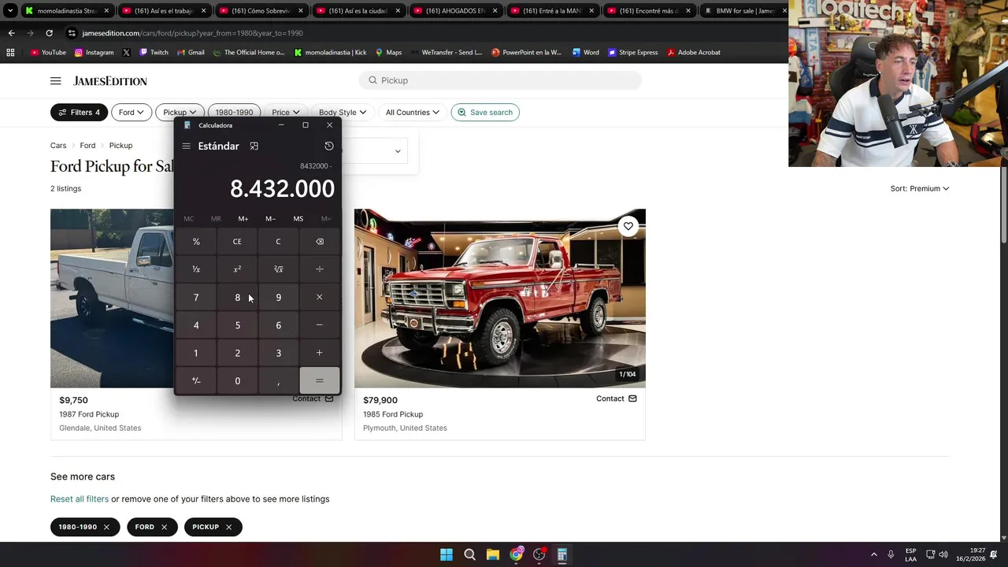Open the JamesEdition hamburger menu

[55, 81]
